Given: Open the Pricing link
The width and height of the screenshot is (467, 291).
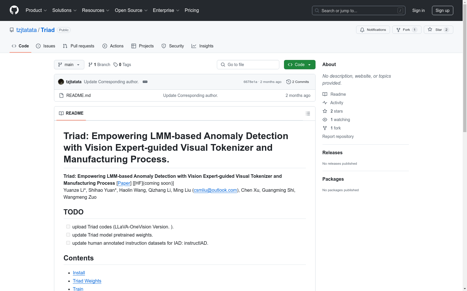Looking at the screenshot, I should [192, 10].
